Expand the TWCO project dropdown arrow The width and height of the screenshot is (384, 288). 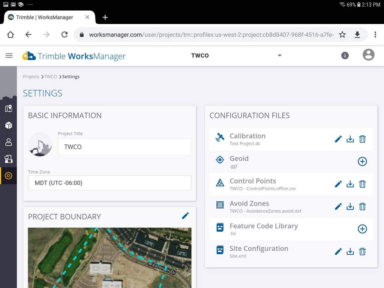click(x=280, y=55)
